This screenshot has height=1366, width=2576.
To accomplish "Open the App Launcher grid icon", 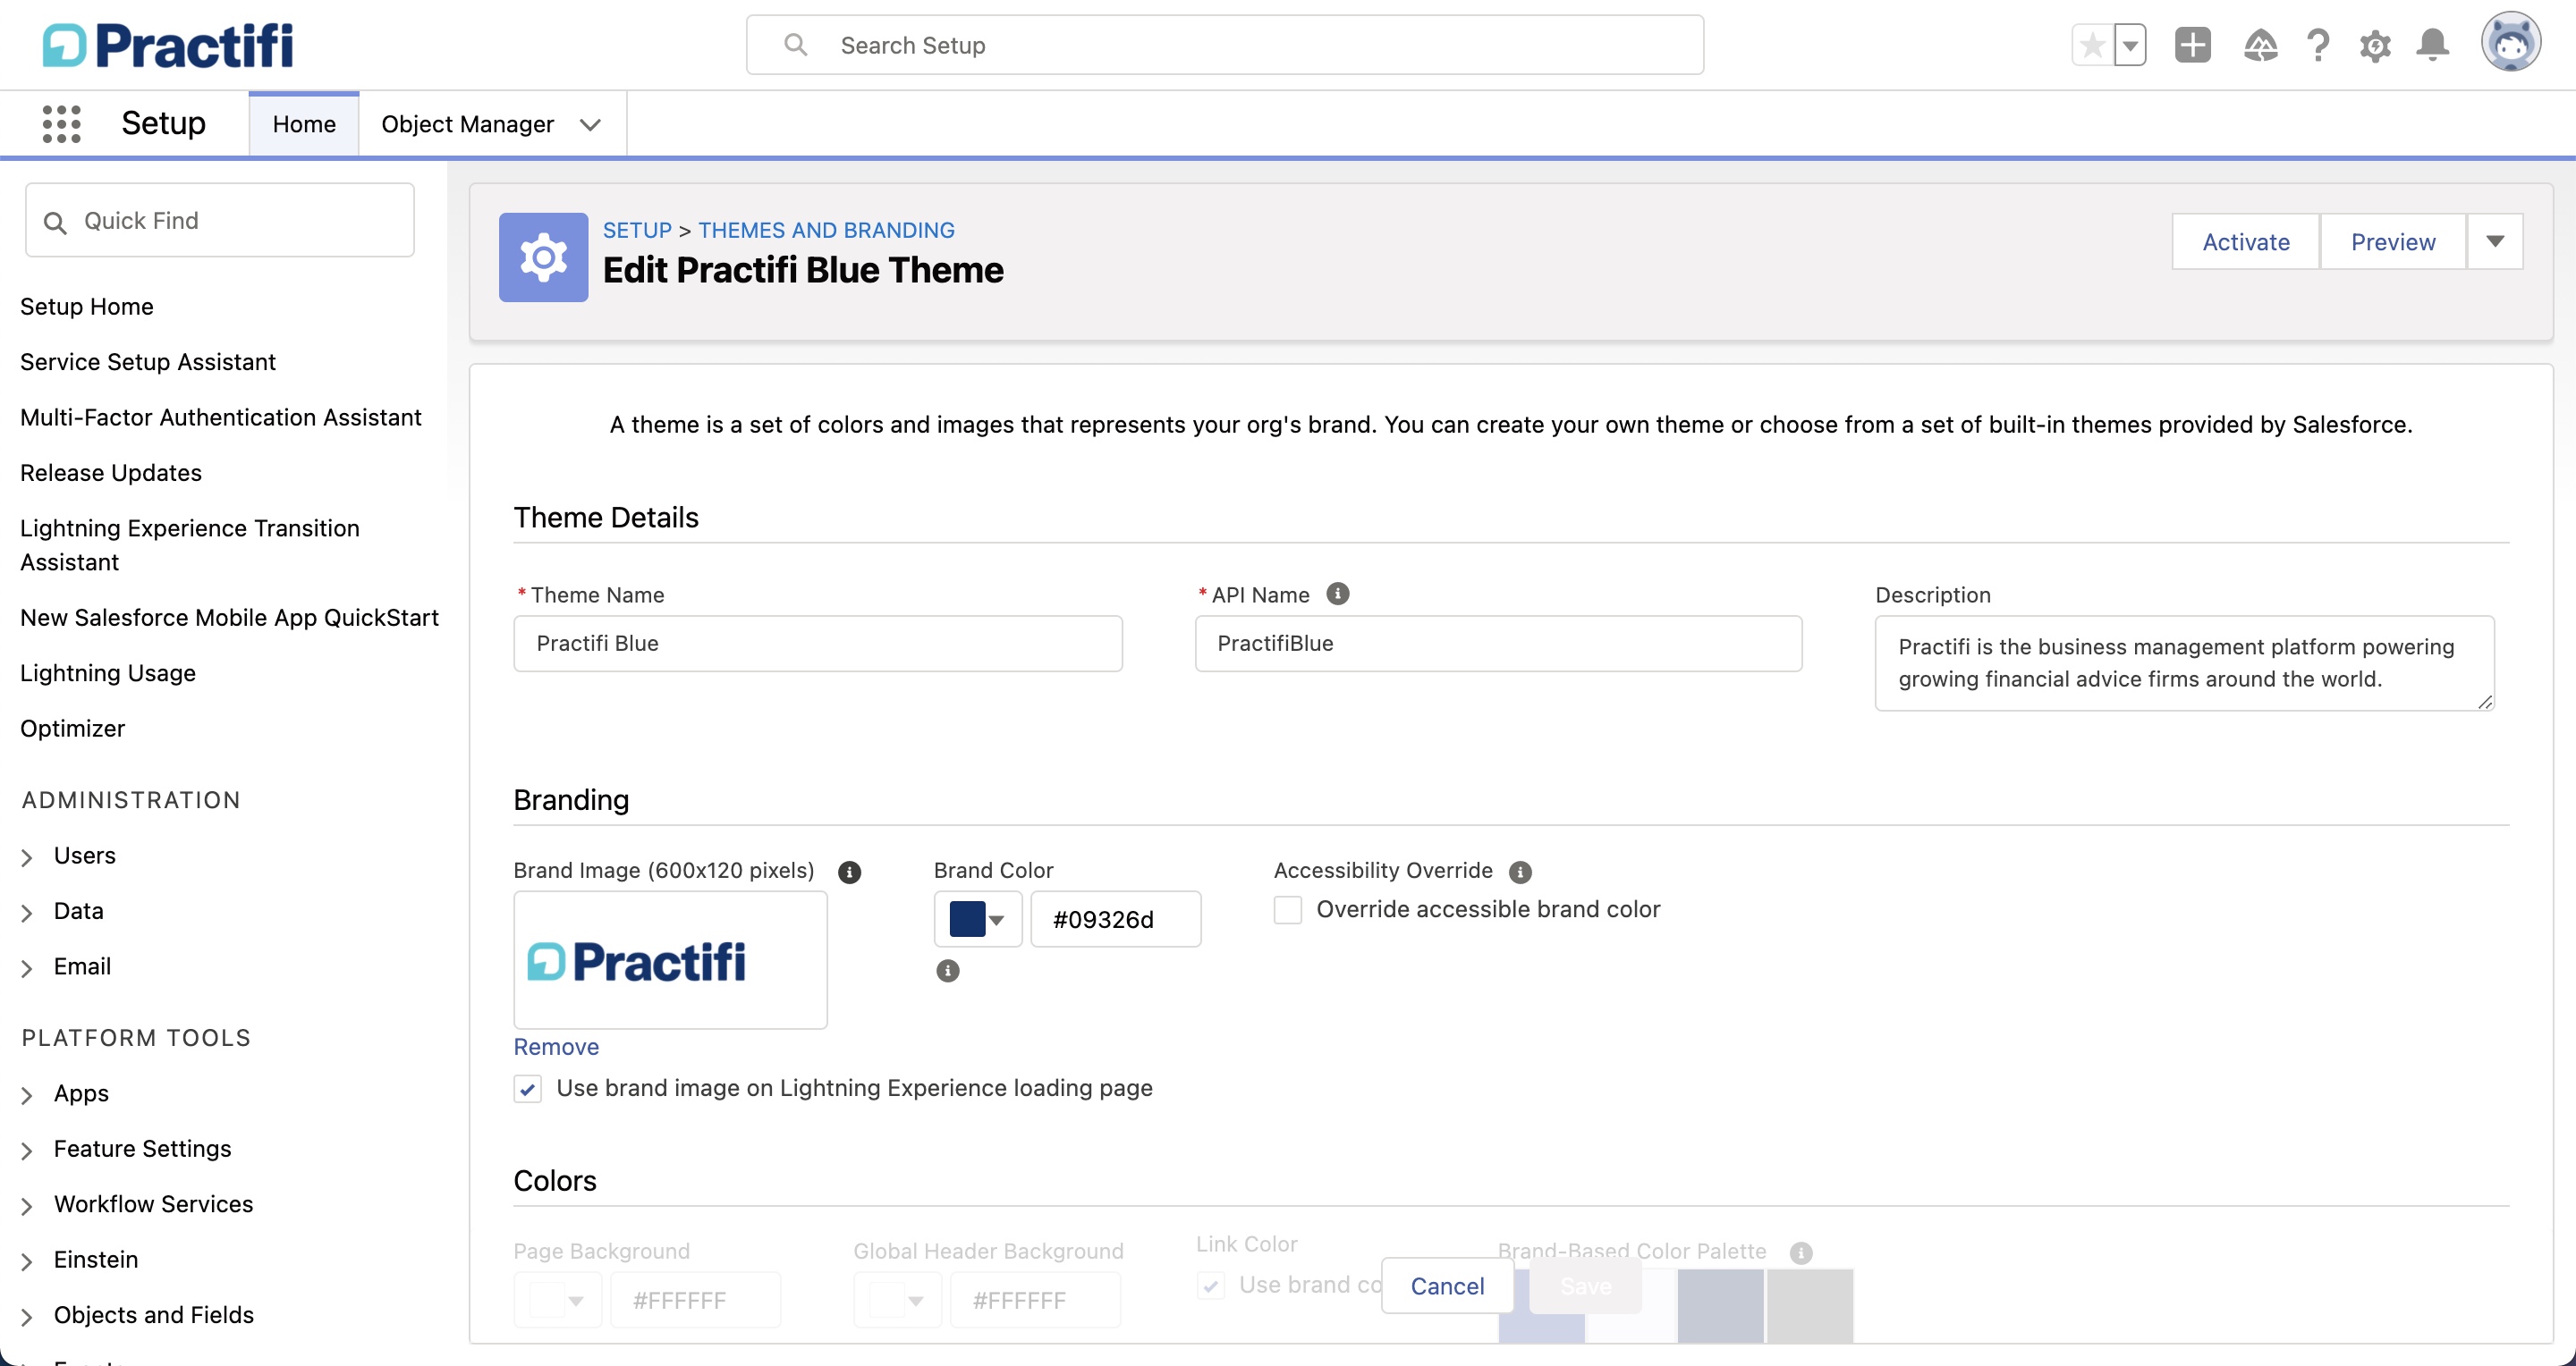I will tap(61, 124).
